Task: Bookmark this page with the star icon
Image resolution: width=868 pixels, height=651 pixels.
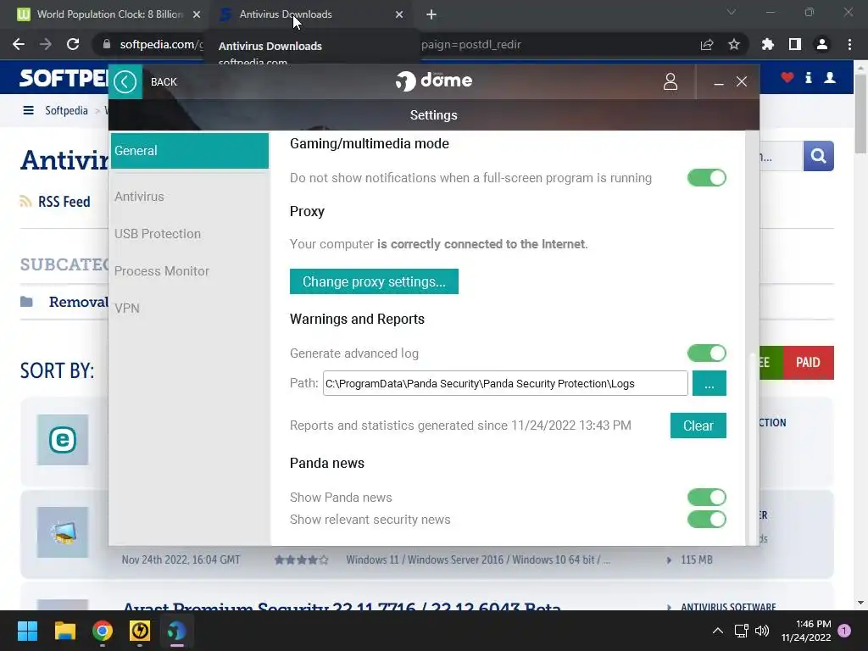Action: [x=733, y=44]
